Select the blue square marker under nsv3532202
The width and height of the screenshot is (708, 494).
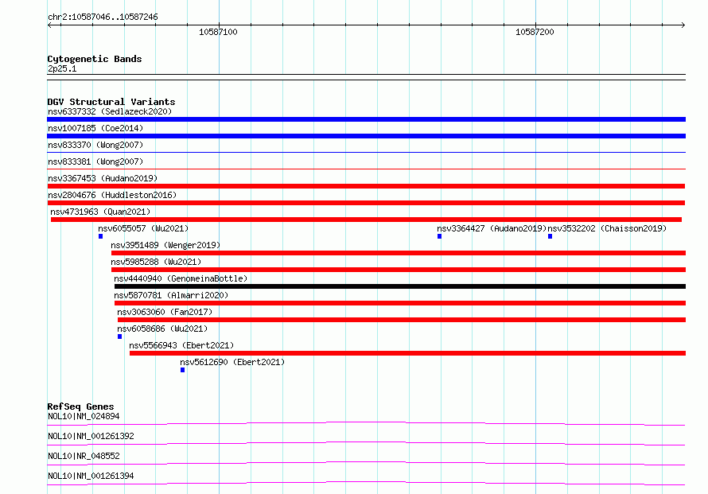[550, 236]
